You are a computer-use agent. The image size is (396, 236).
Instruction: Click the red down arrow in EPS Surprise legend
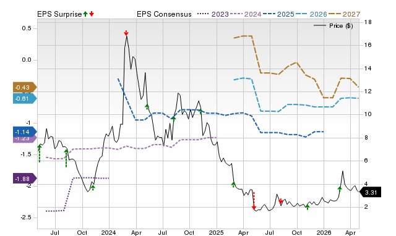click(92, 14)
